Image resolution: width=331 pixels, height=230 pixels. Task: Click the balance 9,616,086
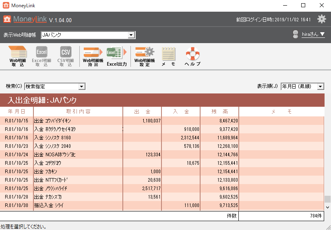coord(229,189)
